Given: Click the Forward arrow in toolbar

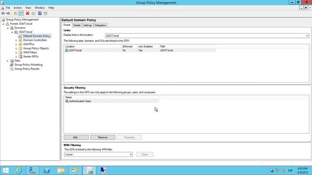Looking at the screenshot, I should click(x=8, y=13).
